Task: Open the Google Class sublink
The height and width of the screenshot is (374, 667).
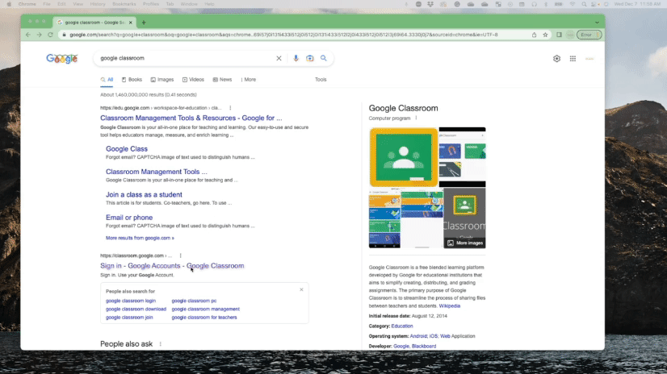Action: tap(127, 149)
